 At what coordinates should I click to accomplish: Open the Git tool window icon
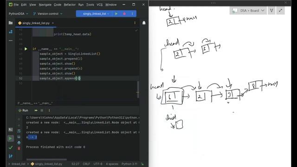point(11,156)
